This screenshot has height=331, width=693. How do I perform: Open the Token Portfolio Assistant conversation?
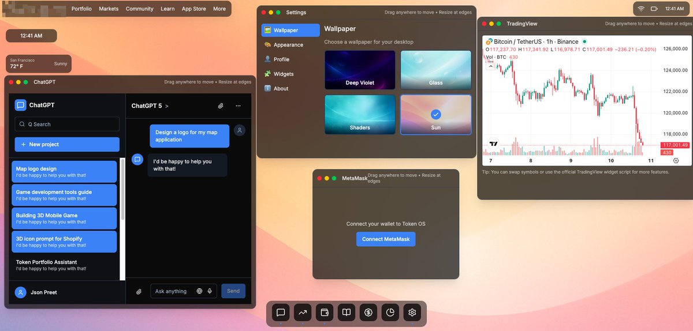click(x=64, y=265)
